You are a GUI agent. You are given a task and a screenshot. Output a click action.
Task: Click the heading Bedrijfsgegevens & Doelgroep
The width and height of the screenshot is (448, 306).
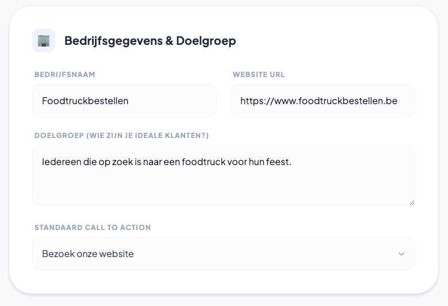click(x=150, y=41)
